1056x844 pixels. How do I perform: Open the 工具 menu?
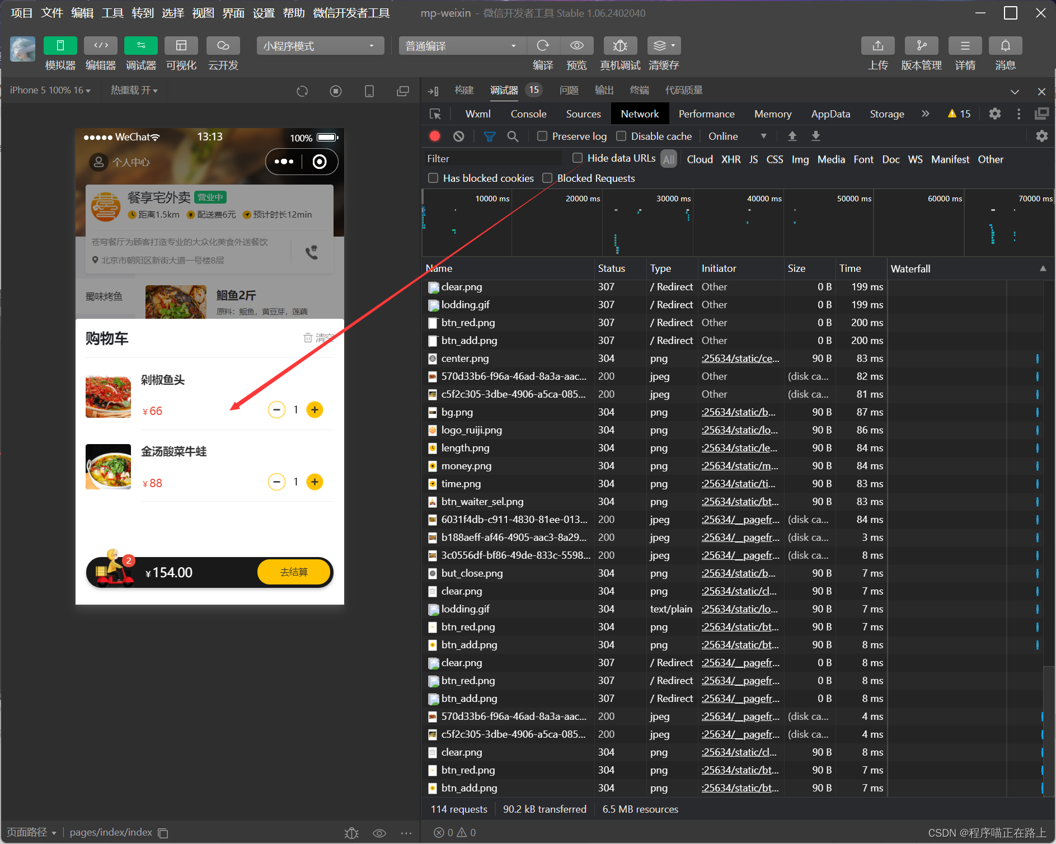point(112,13)
